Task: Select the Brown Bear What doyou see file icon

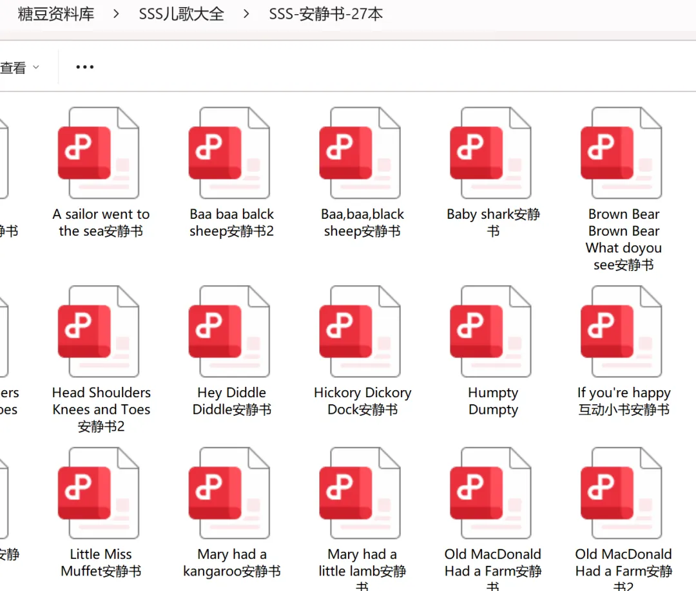Action: coord(621,153)
